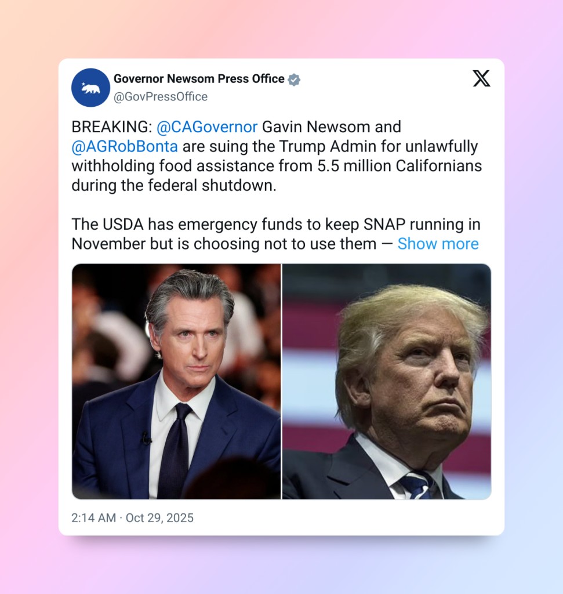
Task: Click the word BREAKING in the post
Action: click(x=109, y=127)
